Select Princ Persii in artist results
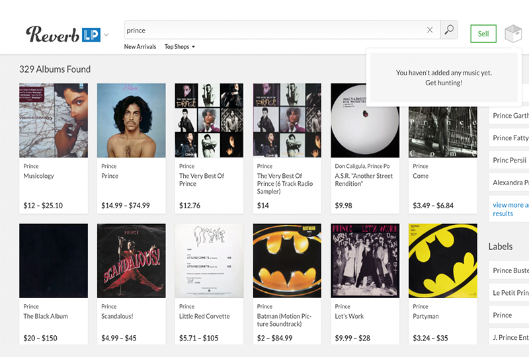529x357 pixels. [510, 160]
